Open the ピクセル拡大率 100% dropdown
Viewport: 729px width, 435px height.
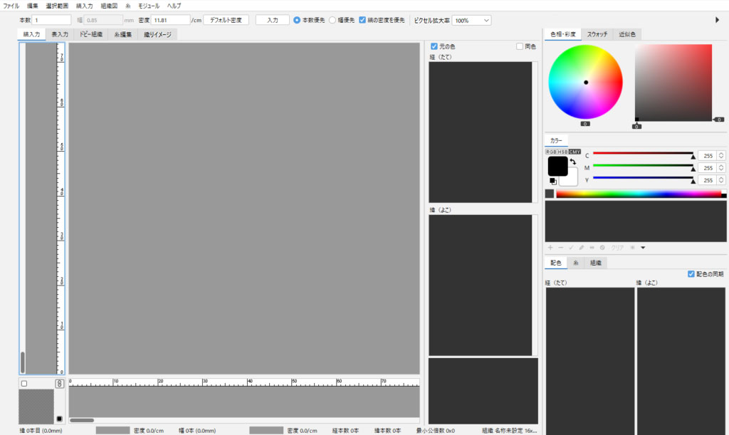(471, 21)
